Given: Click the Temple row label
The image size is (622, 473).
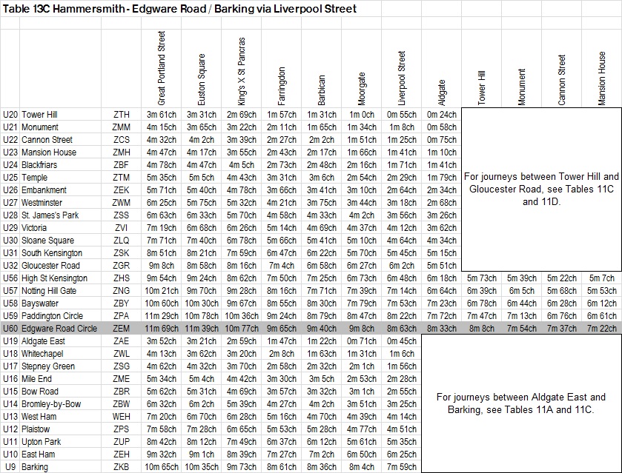Looking at the screenshot, I should 34,178.
